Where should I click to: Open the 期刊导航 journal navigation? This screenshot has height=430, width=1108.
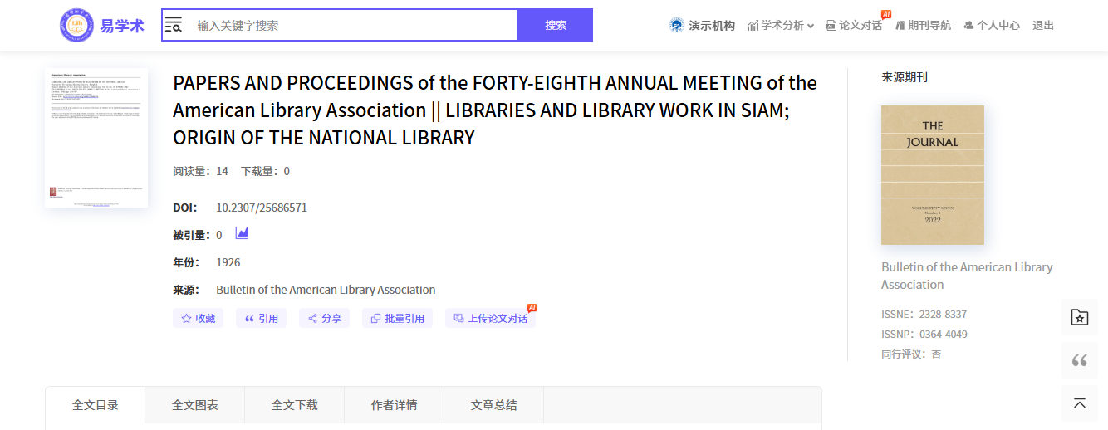(923, 26)
